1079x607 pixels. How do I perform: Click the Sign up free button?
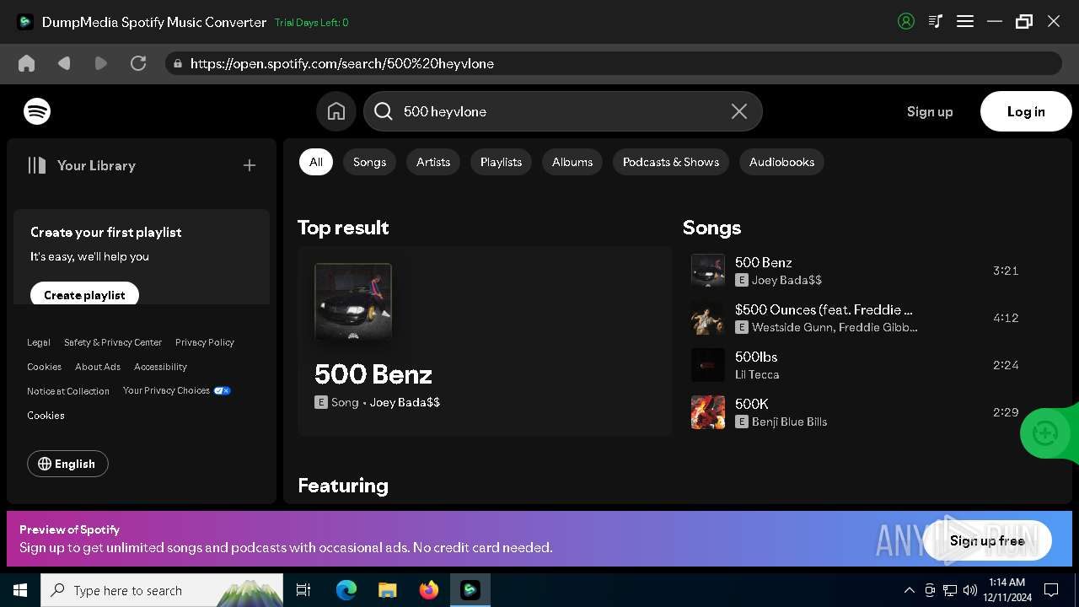(x=987, y=540)
